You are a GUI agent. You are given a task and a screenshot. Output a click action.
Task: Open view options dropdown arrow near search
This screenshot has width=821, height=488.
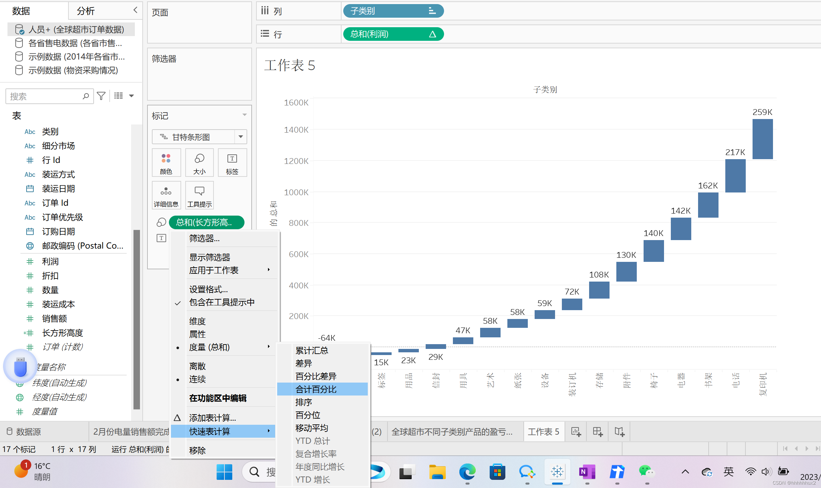tap(131, 96)
